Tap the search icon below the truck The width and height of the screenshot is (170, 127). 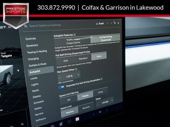point(22,124)
